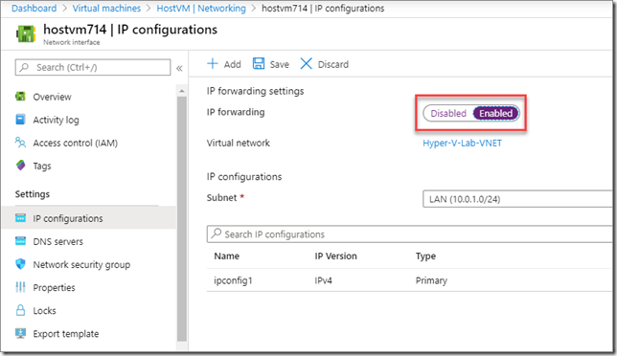Click the Primary type cell
Viewport: 617px width, 356px height.
click(431, 280)
